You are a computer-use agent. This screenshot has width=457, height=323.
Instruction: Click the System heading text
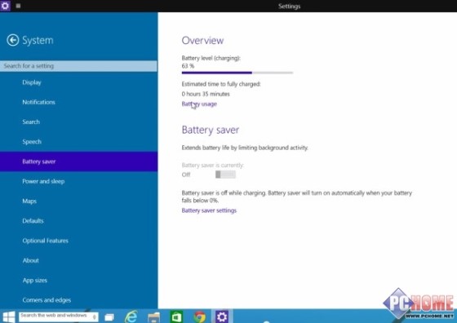tap(38, 41)
